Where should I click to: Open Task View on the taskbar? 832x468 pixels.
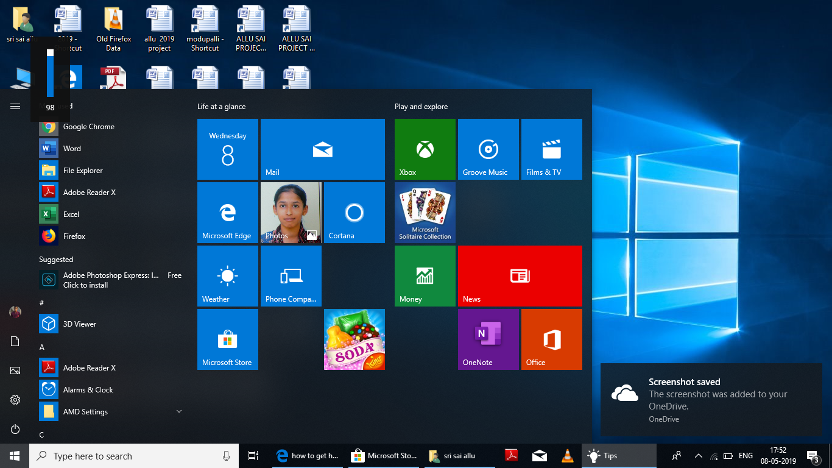(253, 456)
